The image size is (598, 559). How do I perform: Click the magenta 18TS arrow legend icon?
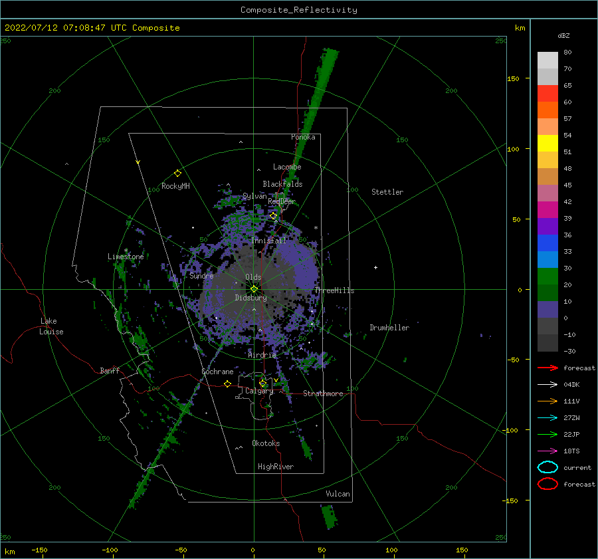(548, 451)
